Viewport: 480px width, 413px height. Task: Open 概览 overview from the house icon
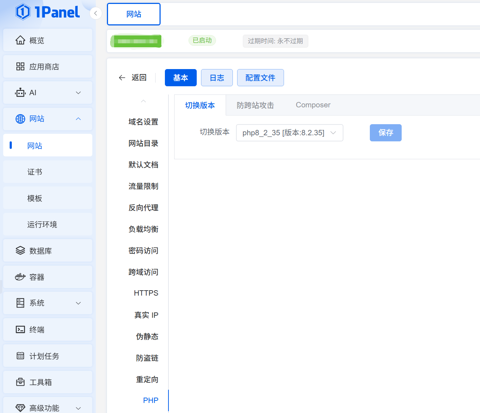point(20,40)
